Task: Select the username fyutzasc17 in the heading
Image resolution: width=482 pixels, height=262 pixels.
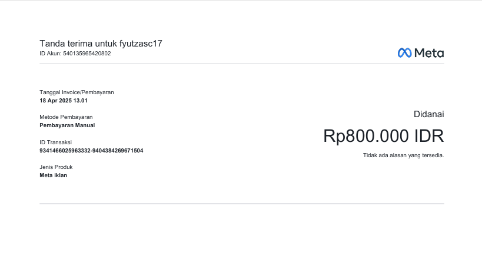Action: (x=141, y=44)
